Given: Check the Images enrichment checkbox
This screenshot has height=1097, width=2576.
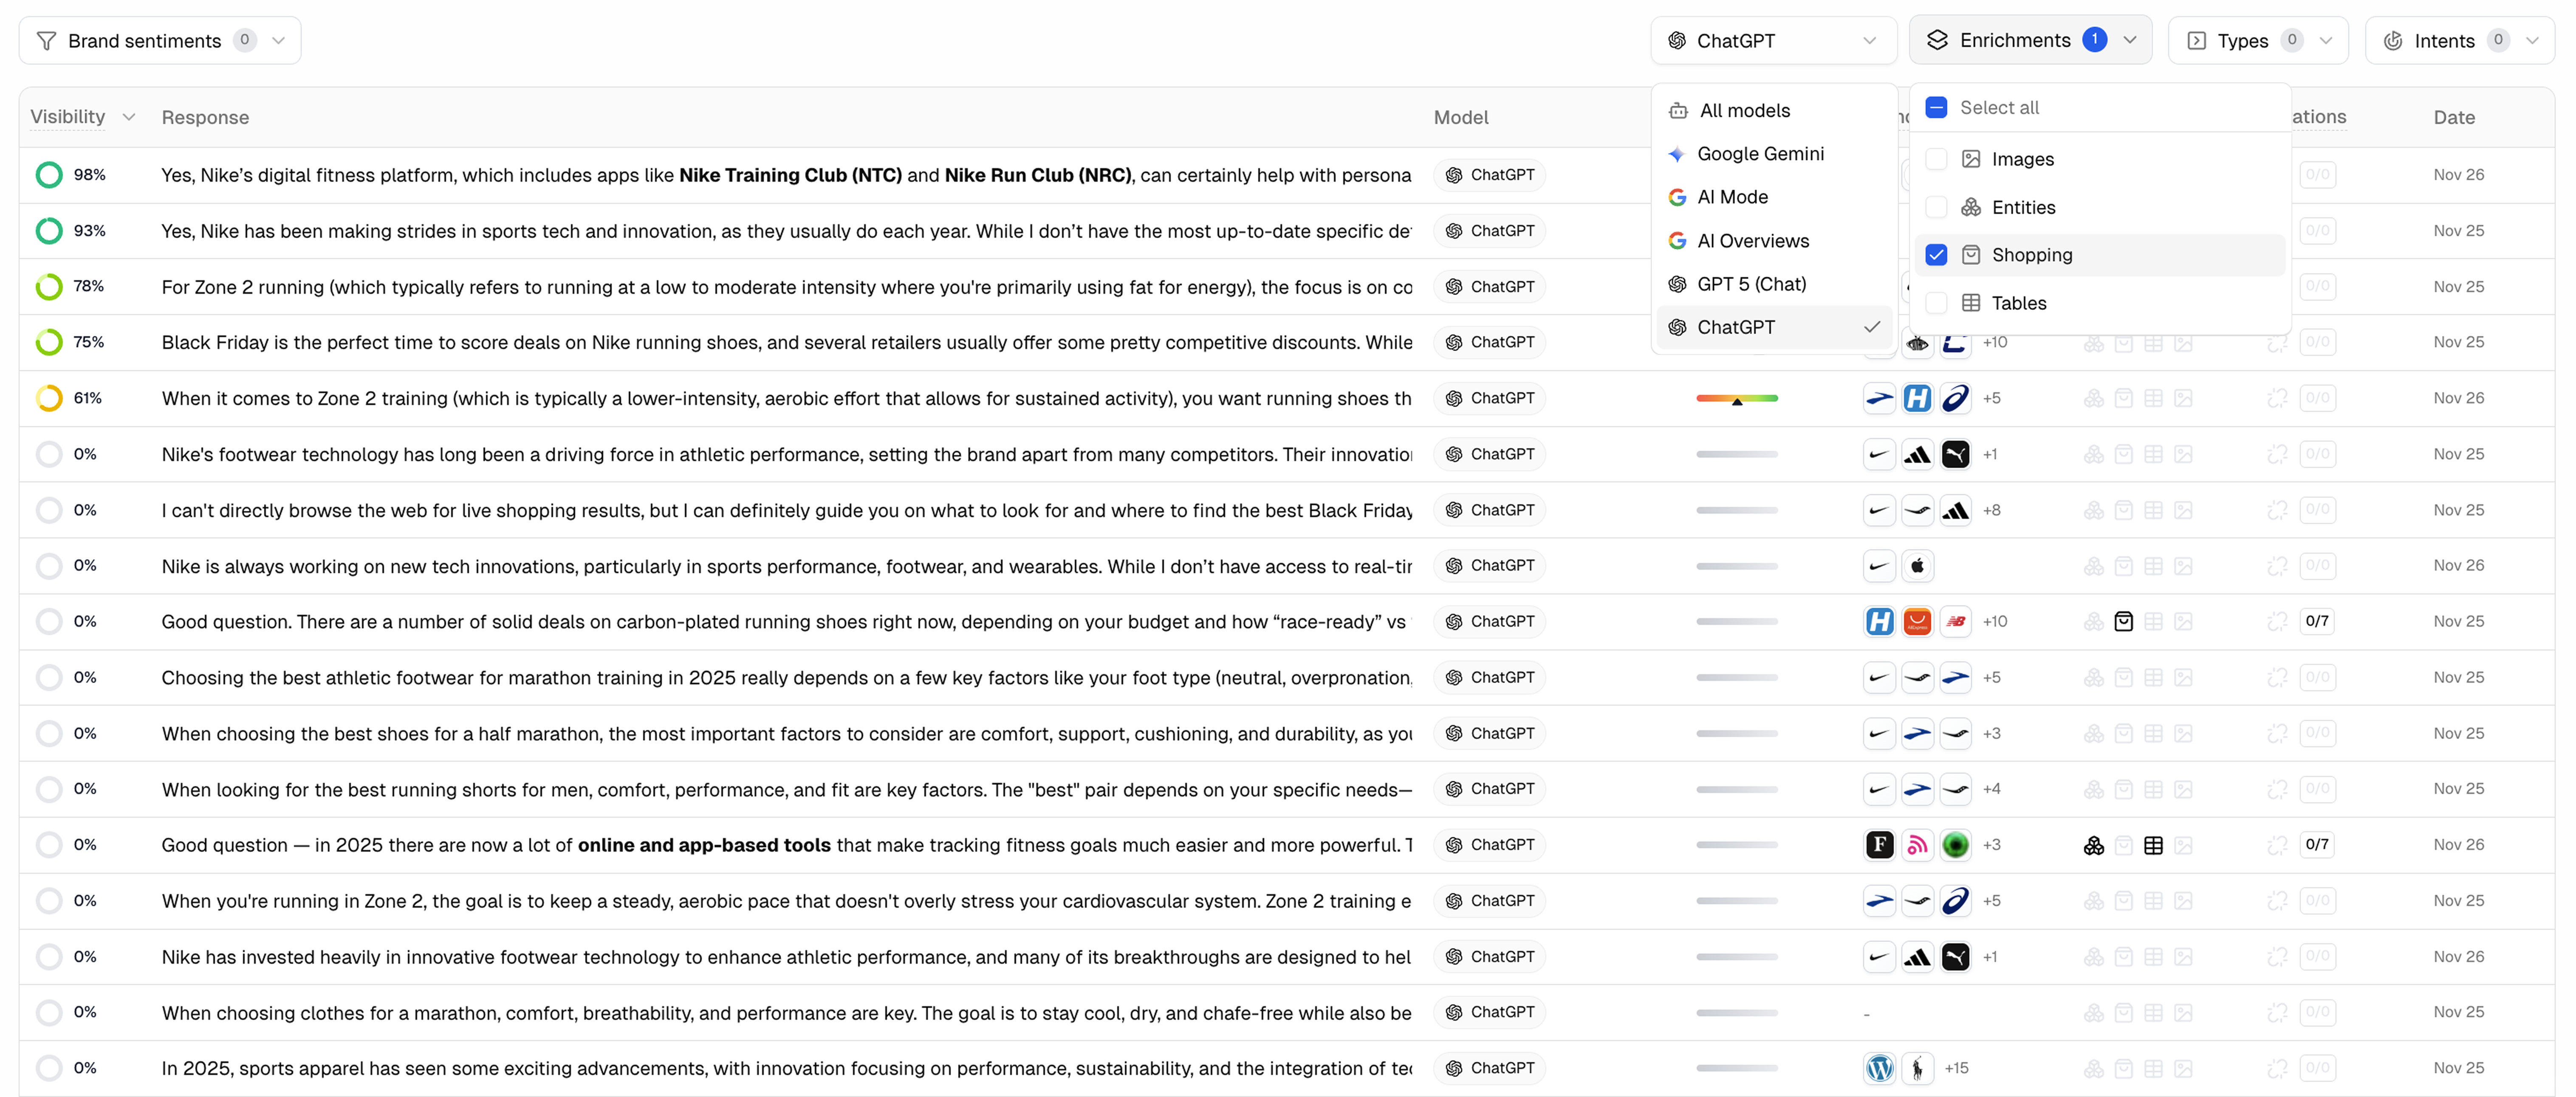Looking at the screenshot, I should [x=1936, y=159].
